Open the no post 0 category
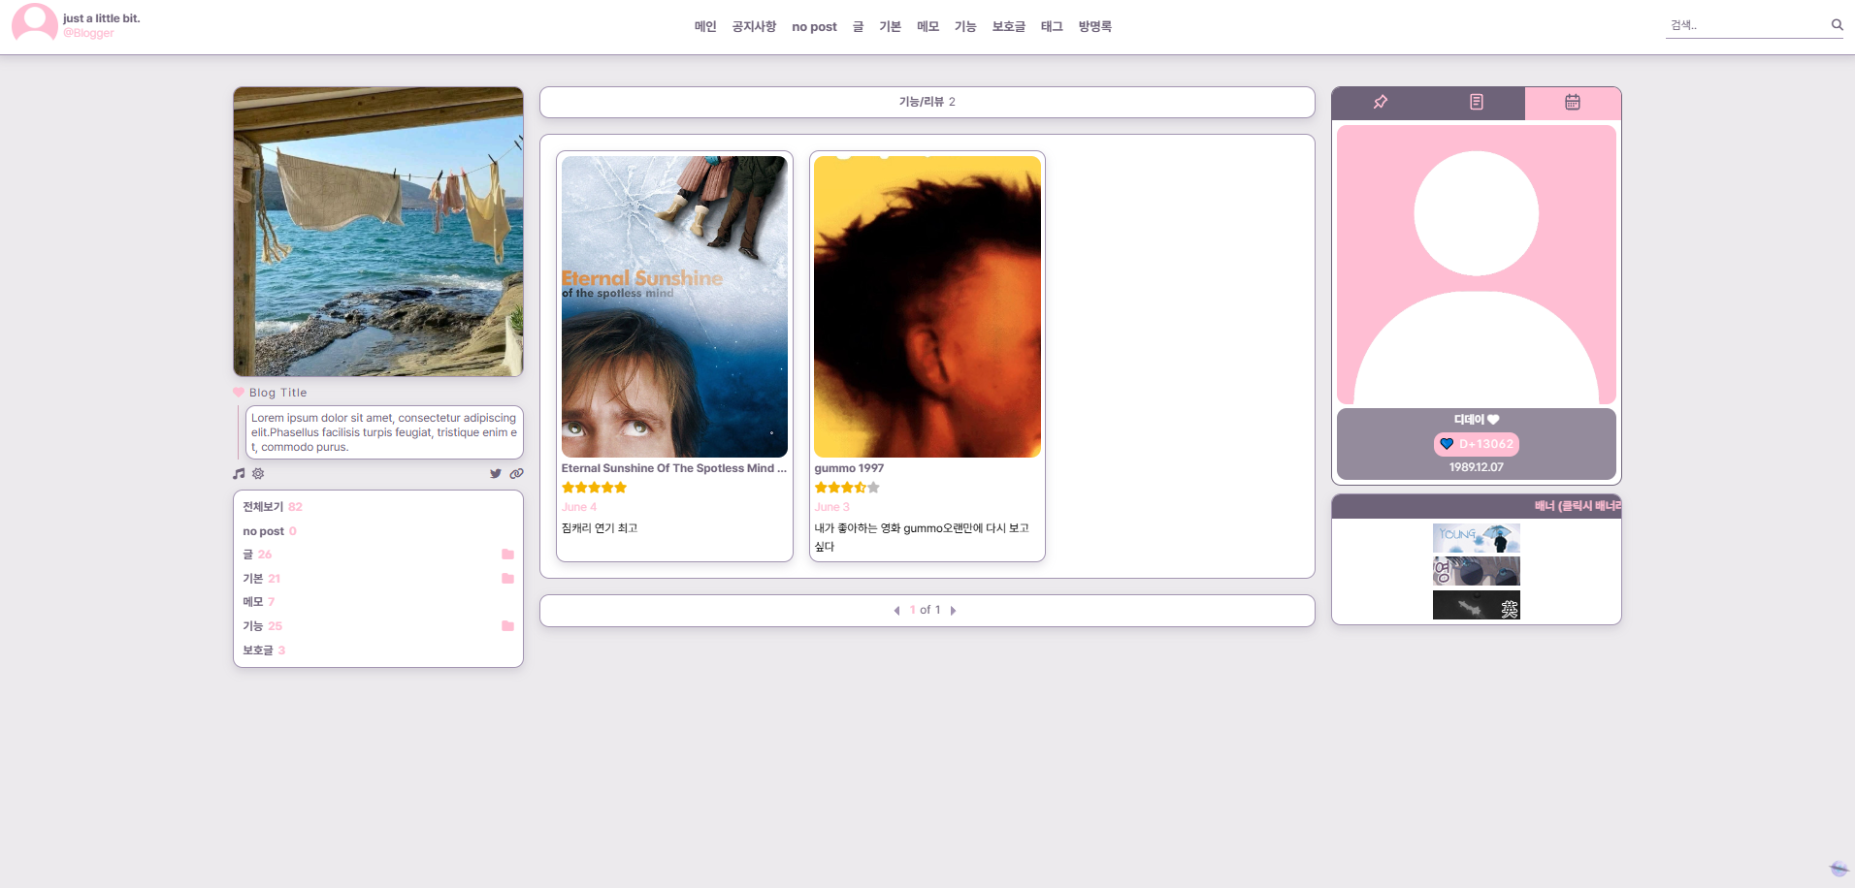The height and width of the screenshot is (888, 1855). click(x=270, y=531)
